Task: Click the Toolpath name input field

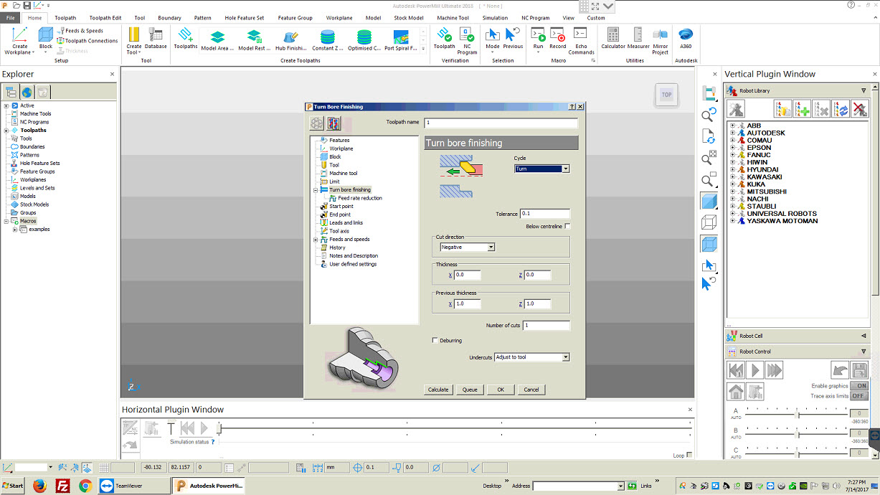Action: tap(501, 123)
